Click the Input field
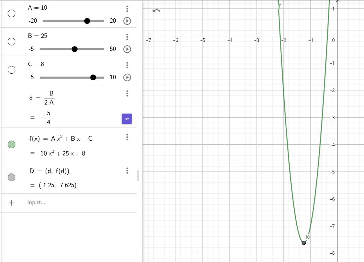This screenshot has width=364, height=262. pos(80,203)
